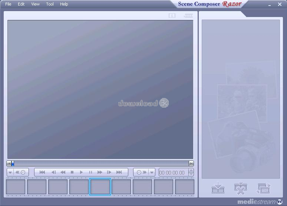
Task: Open the File menu
Action: point(8,4)
